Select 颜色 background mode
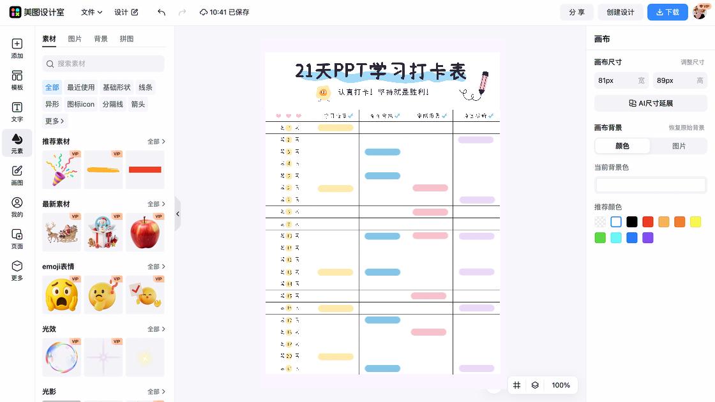715x402 pixels. point(622,146)
